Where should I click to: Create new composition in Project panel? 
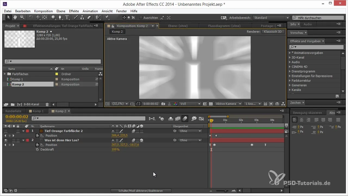click(19, 104)
